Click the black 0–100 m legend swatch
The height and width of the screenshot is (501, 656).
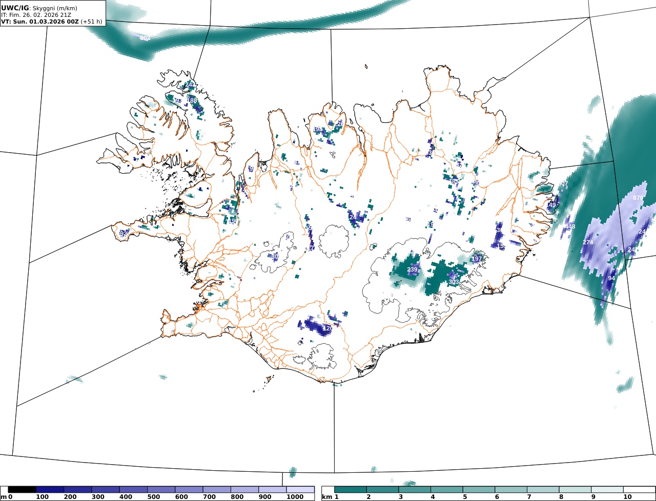tap(22, 490)
